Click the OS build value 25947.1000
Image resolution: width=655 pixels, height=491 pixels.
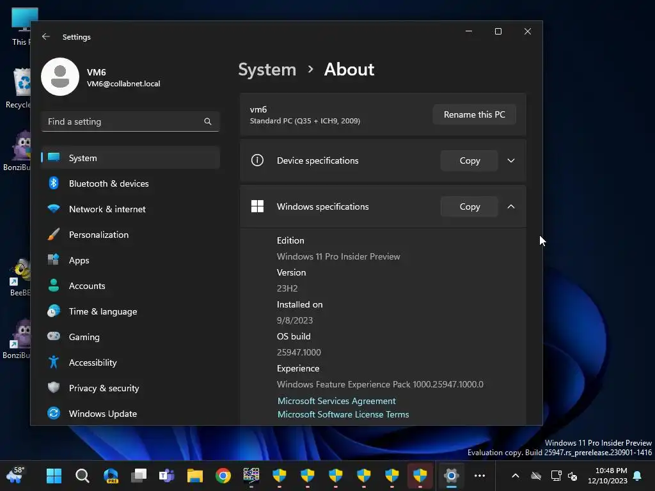click(x=299, y=352)
